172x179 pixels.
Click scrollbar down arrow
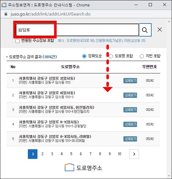coord(169,176)
